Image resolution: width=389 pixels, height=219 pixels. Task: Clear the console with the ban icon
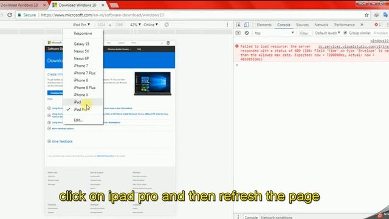[x=247, y=33]
